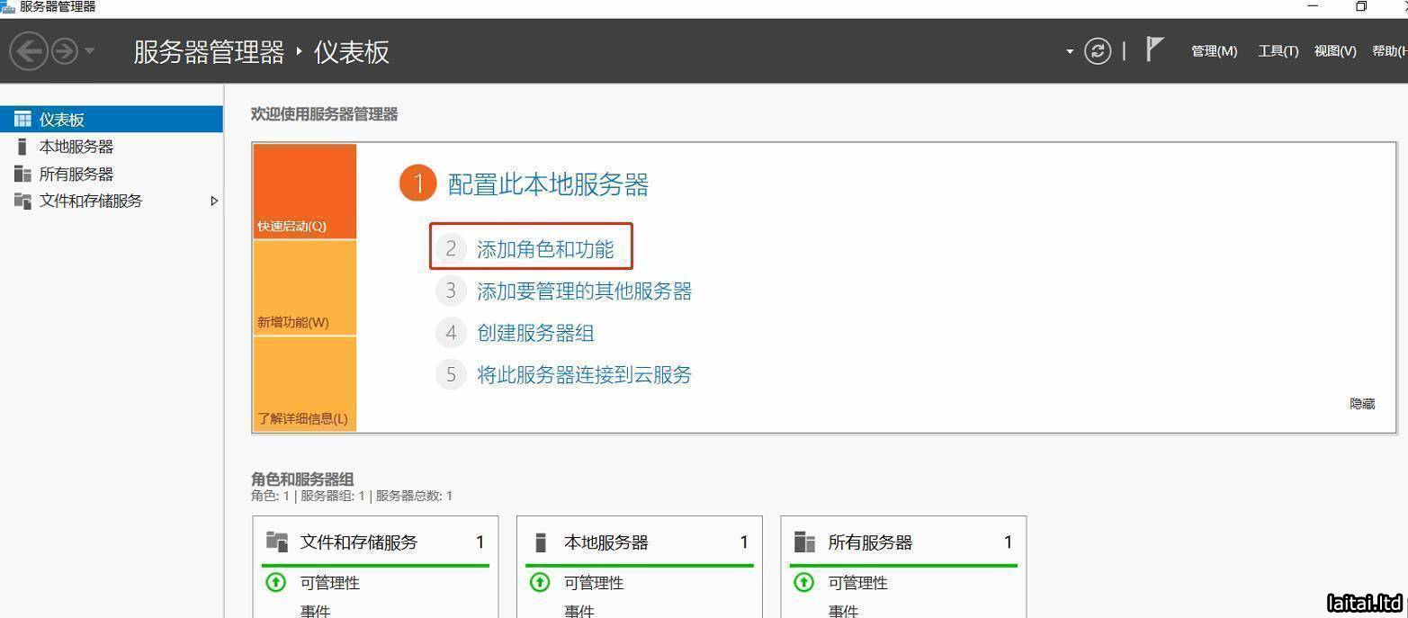Viewport: 1408px width, 618px height.
Task: Click the 添加角色和功能 link
Action: pos(544,249)
